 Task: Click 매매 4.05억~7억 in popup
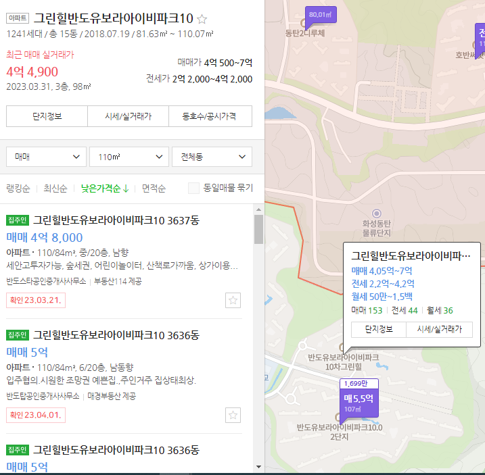tap(382, 271)
